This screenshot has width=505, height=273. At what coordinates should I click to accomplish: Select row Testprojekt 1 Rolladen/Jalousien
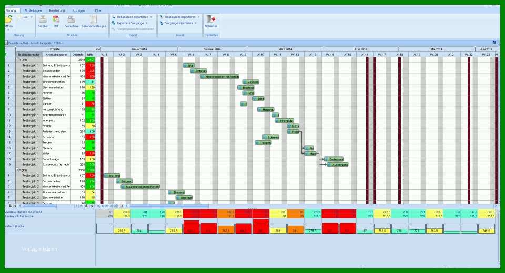(50, 132)
